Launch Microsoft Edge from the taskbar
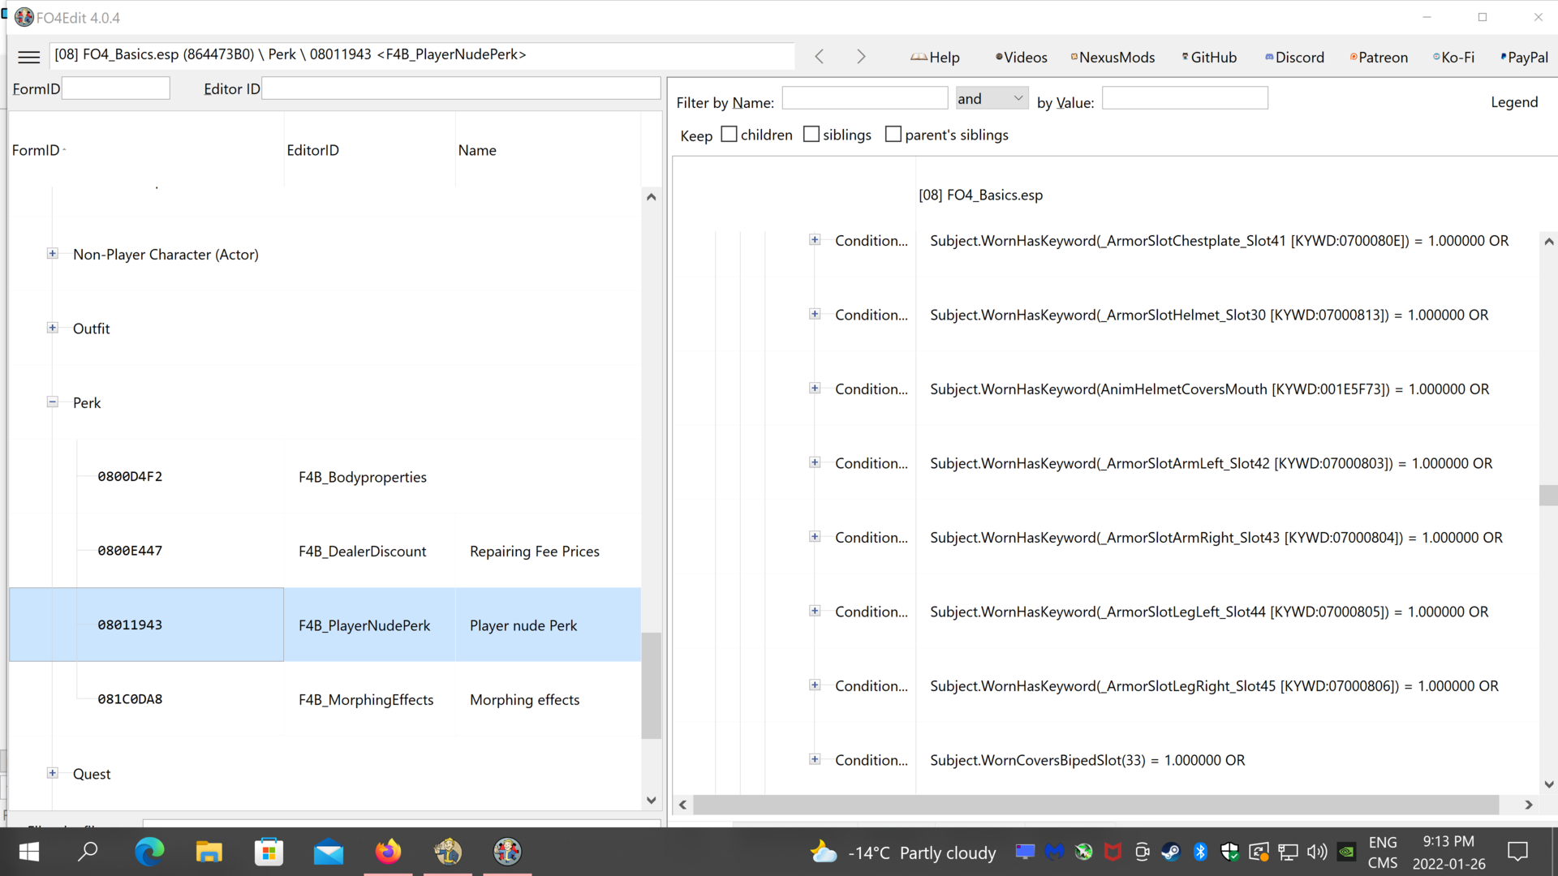1558x876 pixels. [149, 852]
